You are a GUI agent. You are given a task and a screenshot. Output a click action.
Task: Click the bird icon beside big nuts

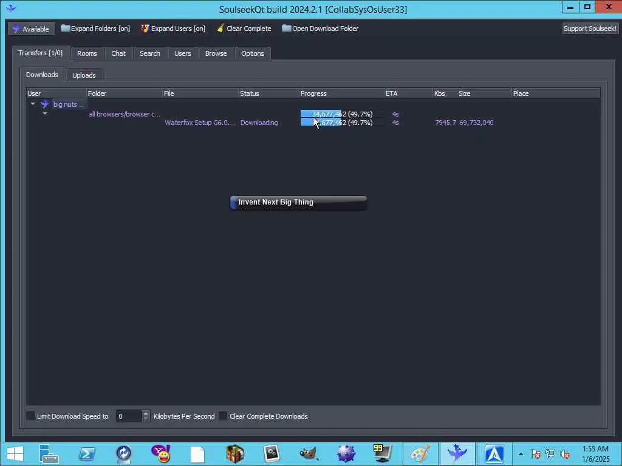click(x=45, y=104)
